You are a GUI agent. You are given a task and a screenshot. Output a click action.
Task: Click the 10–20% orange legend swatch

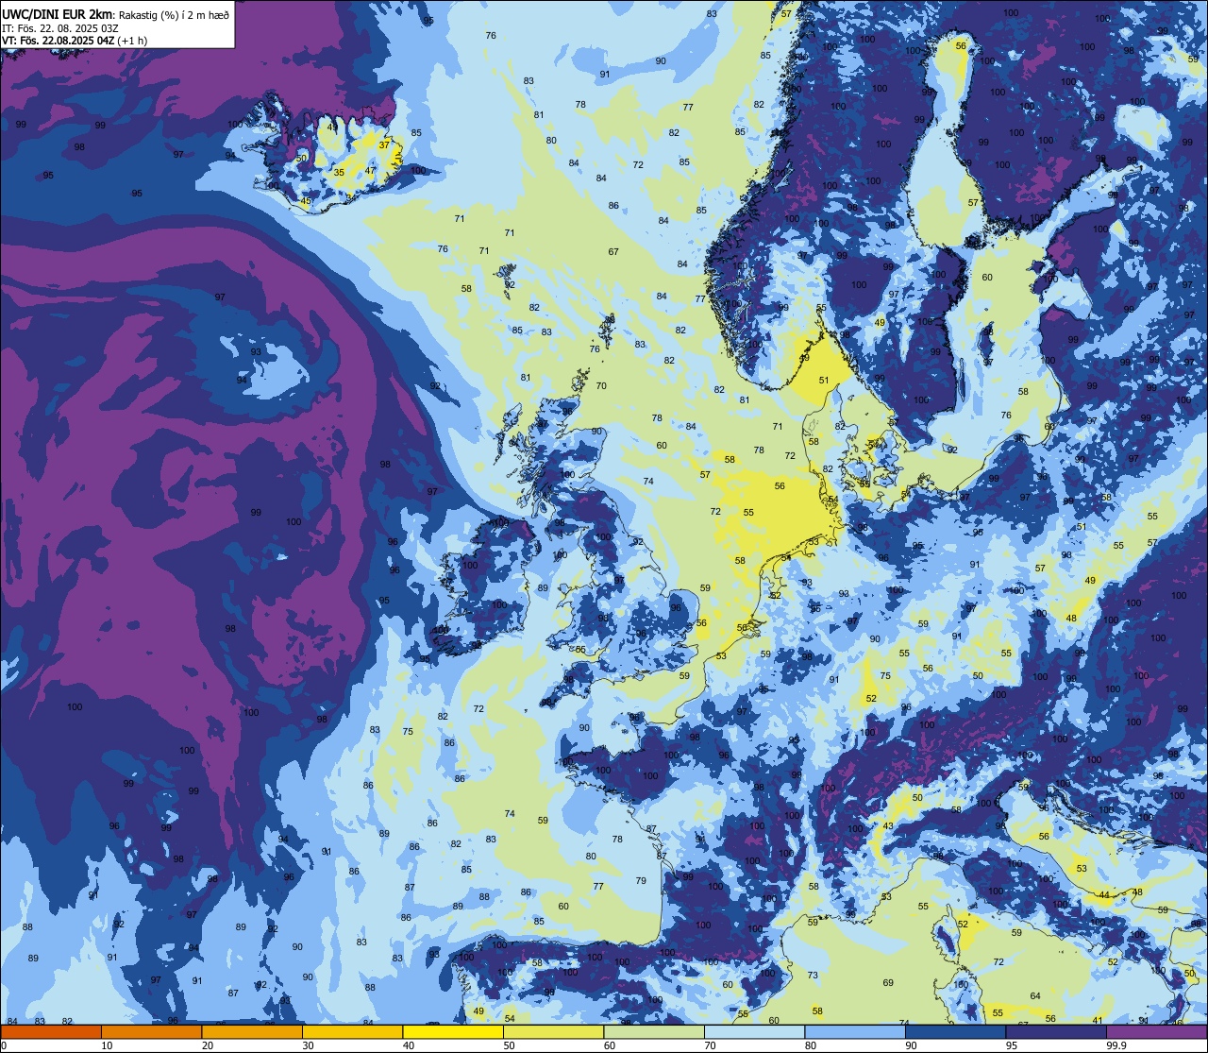[152, 1032]
